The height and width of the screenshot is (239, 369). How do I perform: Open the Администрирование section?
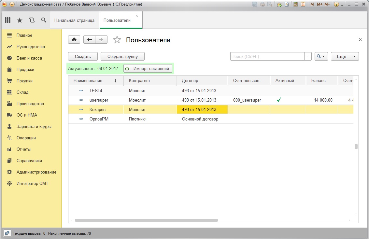coord(36,172)
